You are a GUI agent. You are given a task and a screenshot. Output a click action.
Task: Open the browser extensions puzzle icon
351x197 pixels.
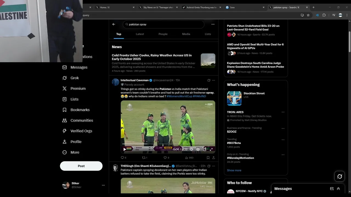324,15
